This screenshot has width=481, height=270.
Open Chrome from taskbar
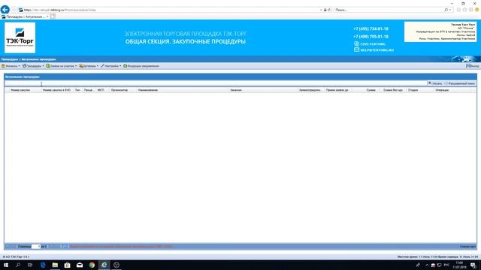(92, 265)
